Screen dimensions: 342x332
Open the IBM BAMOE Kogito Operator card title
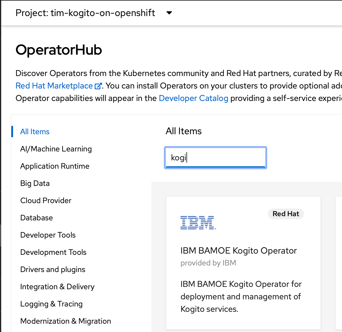[239, 251]
